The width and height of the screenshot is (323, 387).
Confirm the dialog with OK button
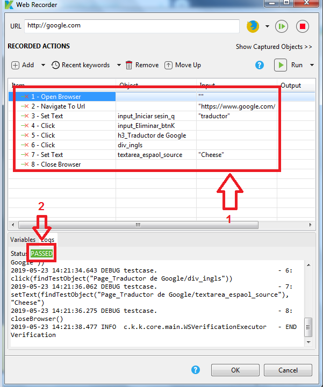(235, 370)
